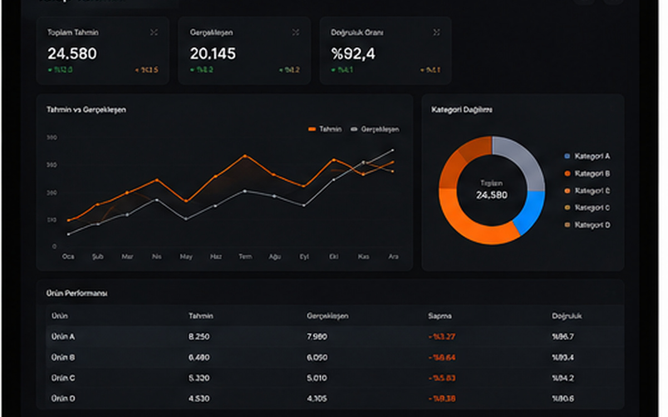Expand the Toplam Tahmin card icon

point(154,33)
